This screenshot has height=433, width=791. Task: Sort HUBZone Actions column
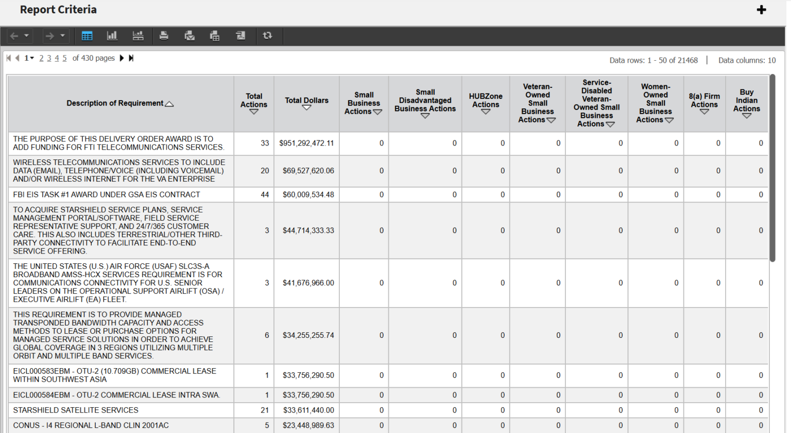[486, 112]
